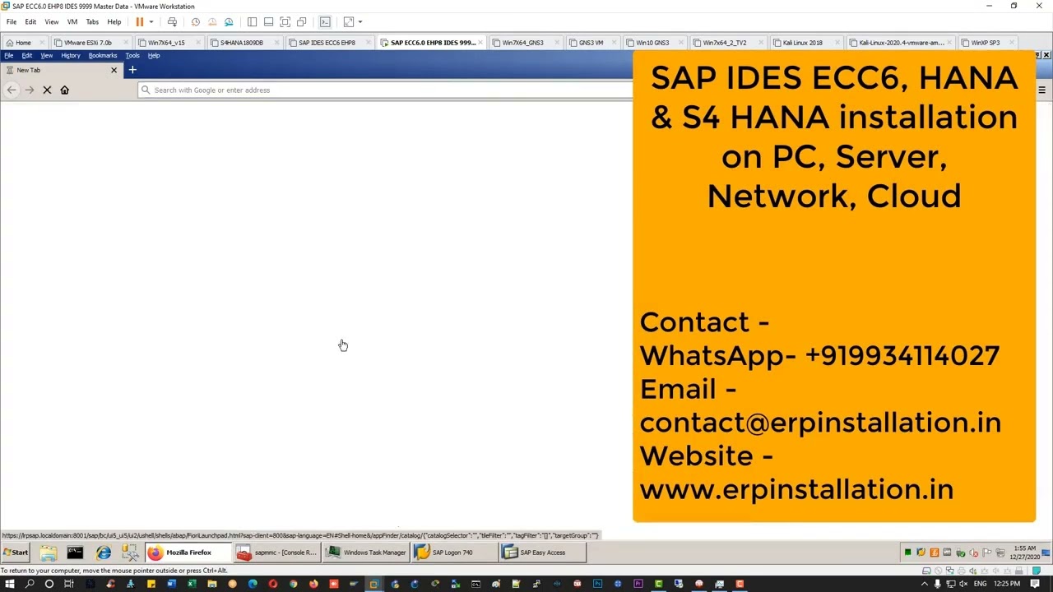This screenshot has height=592, width=1053.
Task: Go forward in Firefox
Action: (x=30, y=90)
